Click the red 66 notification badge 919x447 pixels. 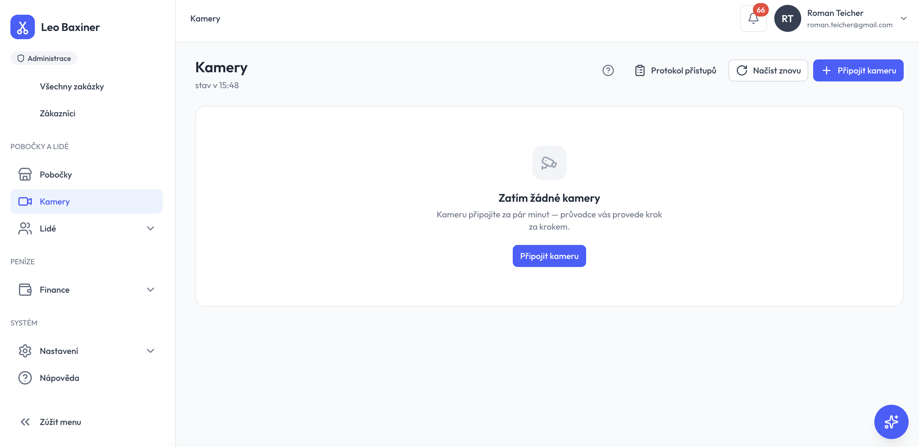coord(761,10)
